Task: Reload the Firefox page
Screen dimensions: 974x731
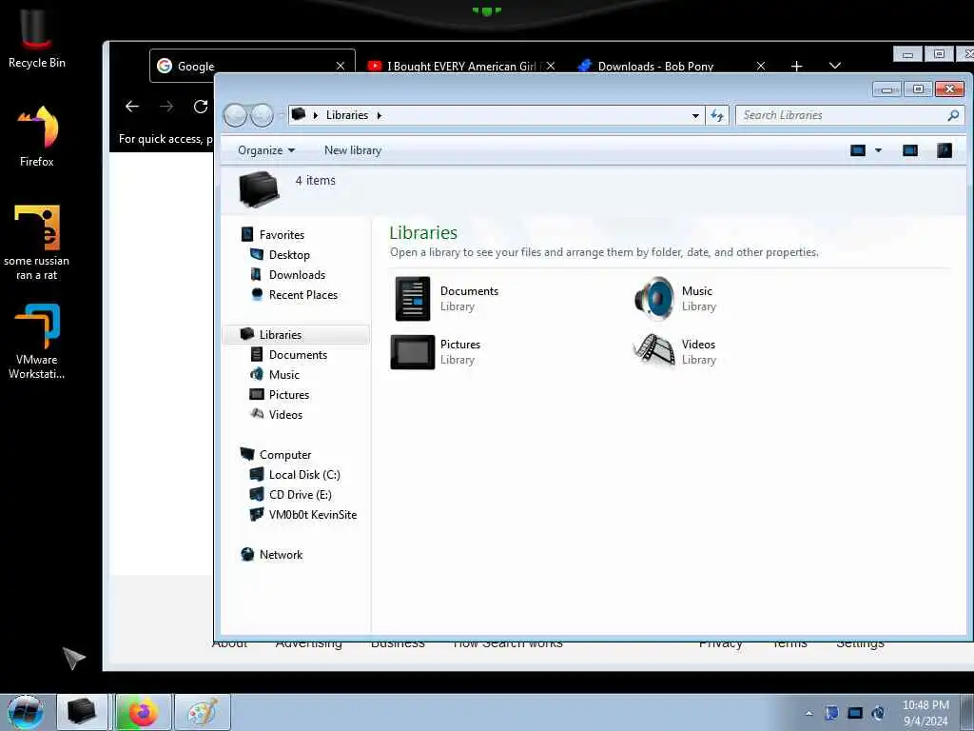Action: (x=201, y=107)
